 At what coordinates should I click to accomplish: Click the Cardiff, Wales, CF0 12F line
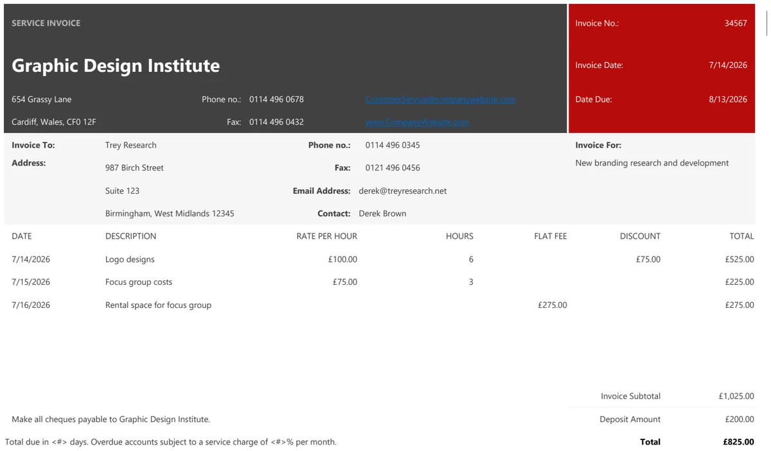[x=54, y=122]
